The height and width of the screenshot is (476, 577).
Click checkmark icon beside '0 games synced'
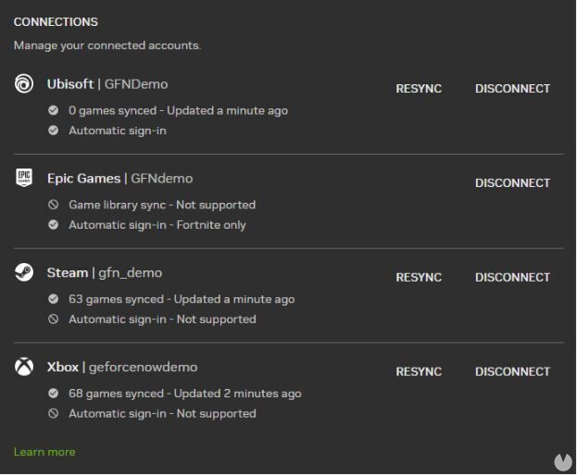[x=54, y=110]
